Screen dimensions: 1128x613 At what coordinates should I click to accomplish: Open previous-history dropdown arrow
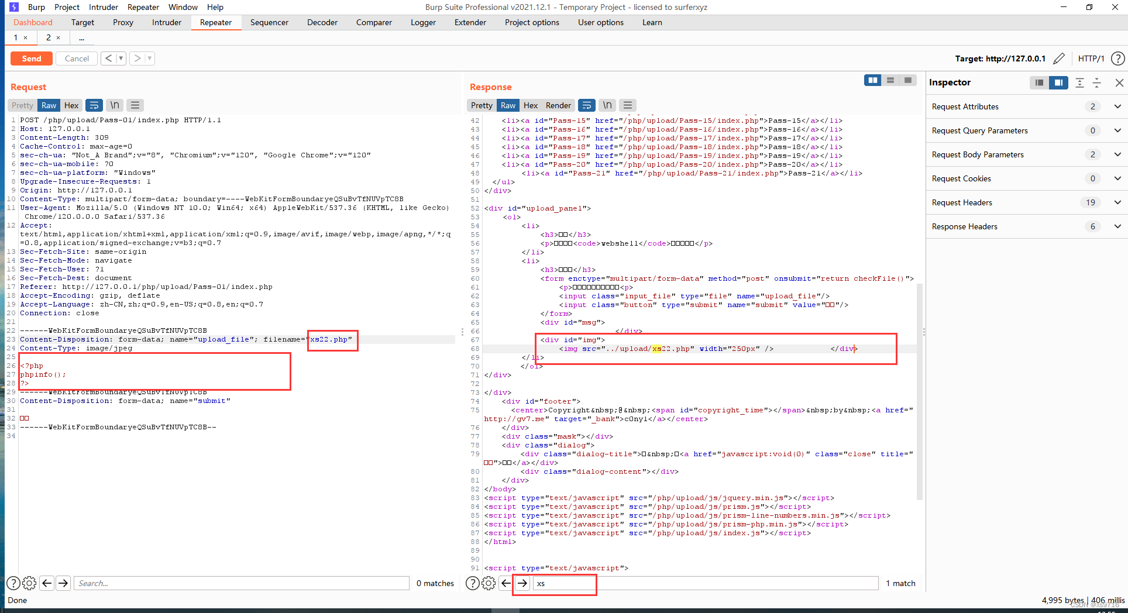121,58
